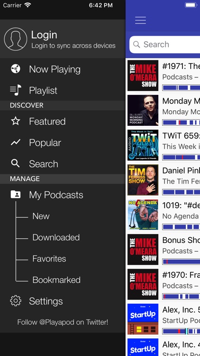Open StartUp 'Alex, Inc. 5' artwork
200x356 pixels.
(143, 319)
